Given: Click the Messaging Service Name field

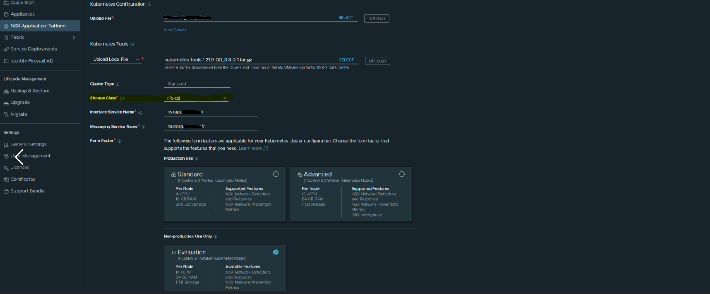Looking at the screenshot, I should 211,126.
